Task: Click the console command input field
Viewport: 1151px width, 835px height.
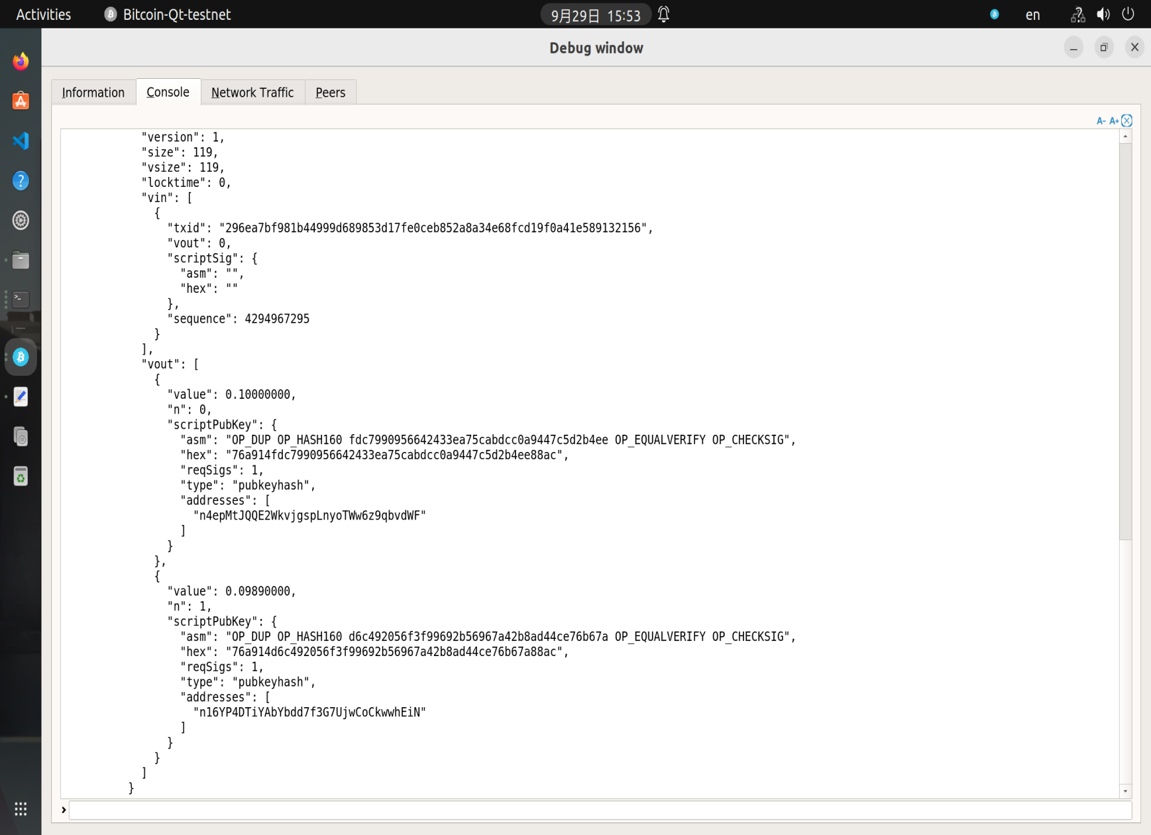Action: pyautogui.click(x=600, y=810)
